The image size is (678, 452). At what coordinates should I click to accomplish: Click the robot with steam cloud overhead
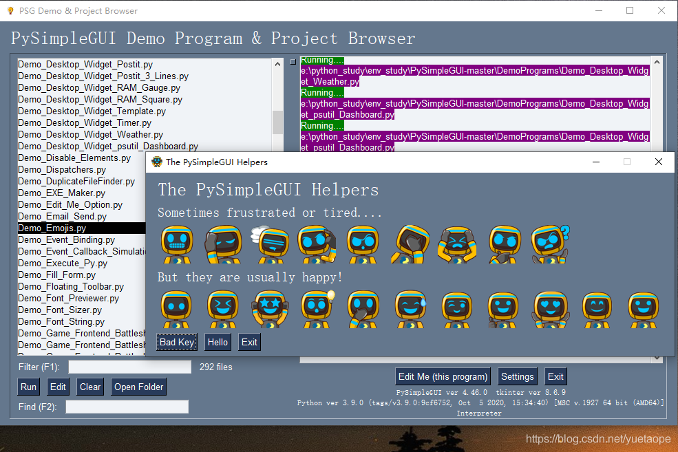click(271, 244)
